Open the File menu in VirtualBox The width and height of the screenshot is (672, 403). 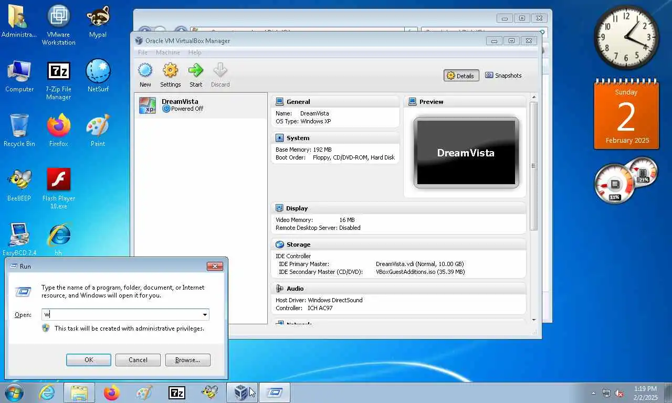142,52
